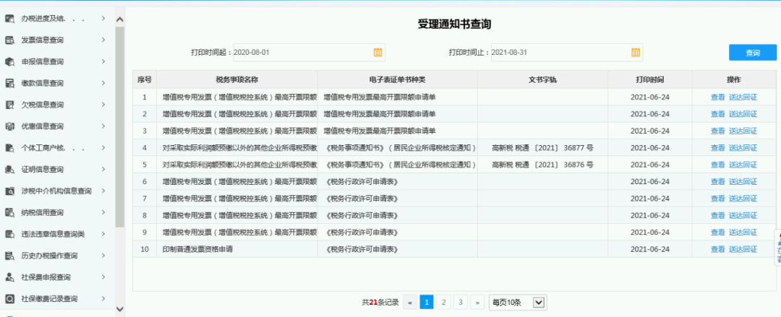Click the 发票信息查询 sidebar icon
This screenshot has width=781, height=317.
10,40
